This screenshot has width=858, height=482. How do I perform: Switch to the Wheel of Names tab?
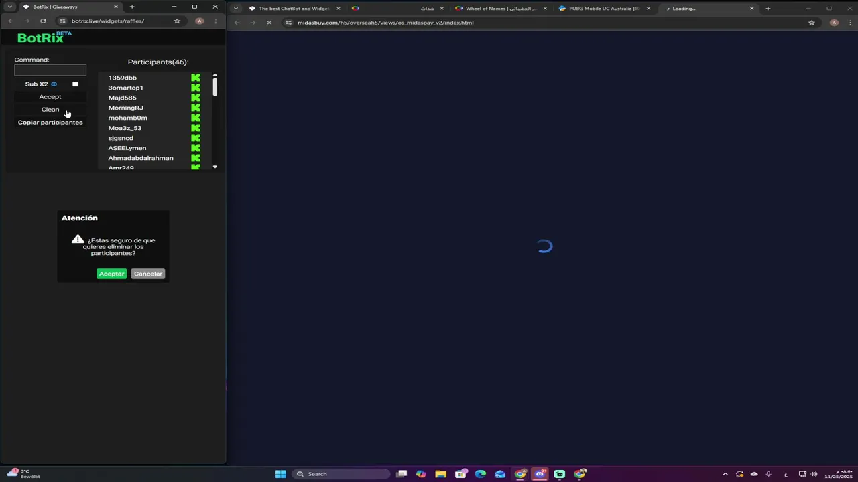(x=501, y=9)
